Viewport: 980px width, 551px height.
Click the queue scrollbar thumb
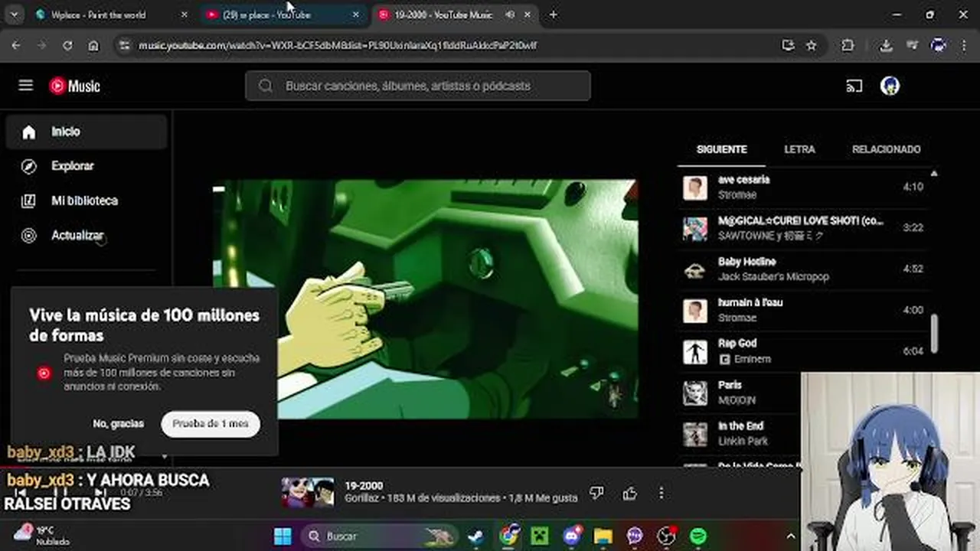click(934, 332)
